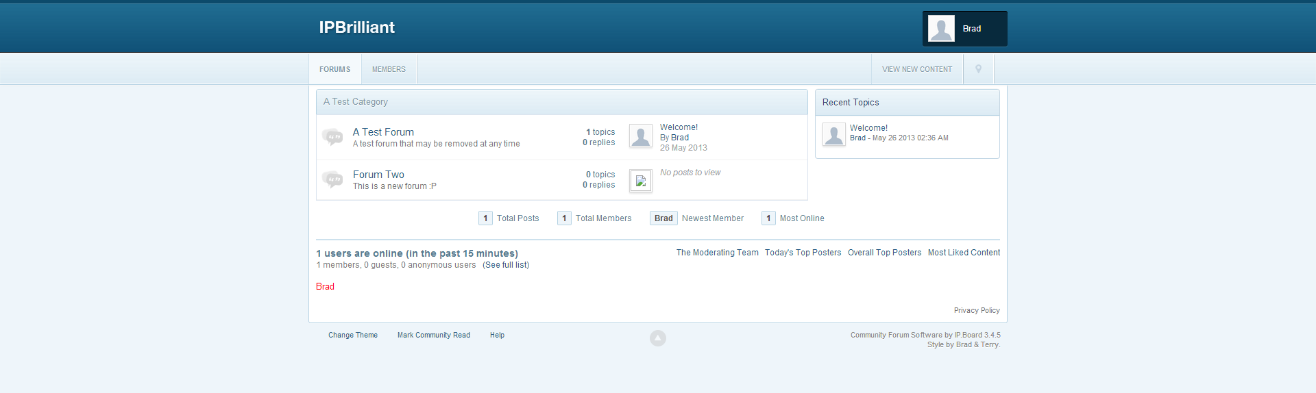Click Mark Community Read

(433, 335)
